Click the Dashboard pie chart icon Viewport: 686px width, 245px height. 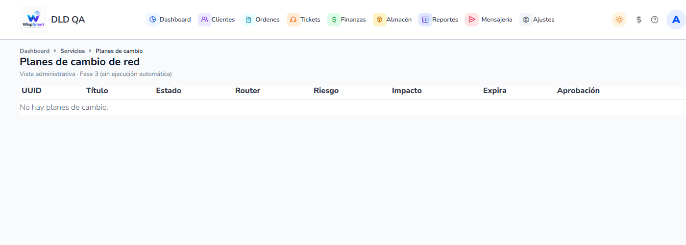coord(153,20)
